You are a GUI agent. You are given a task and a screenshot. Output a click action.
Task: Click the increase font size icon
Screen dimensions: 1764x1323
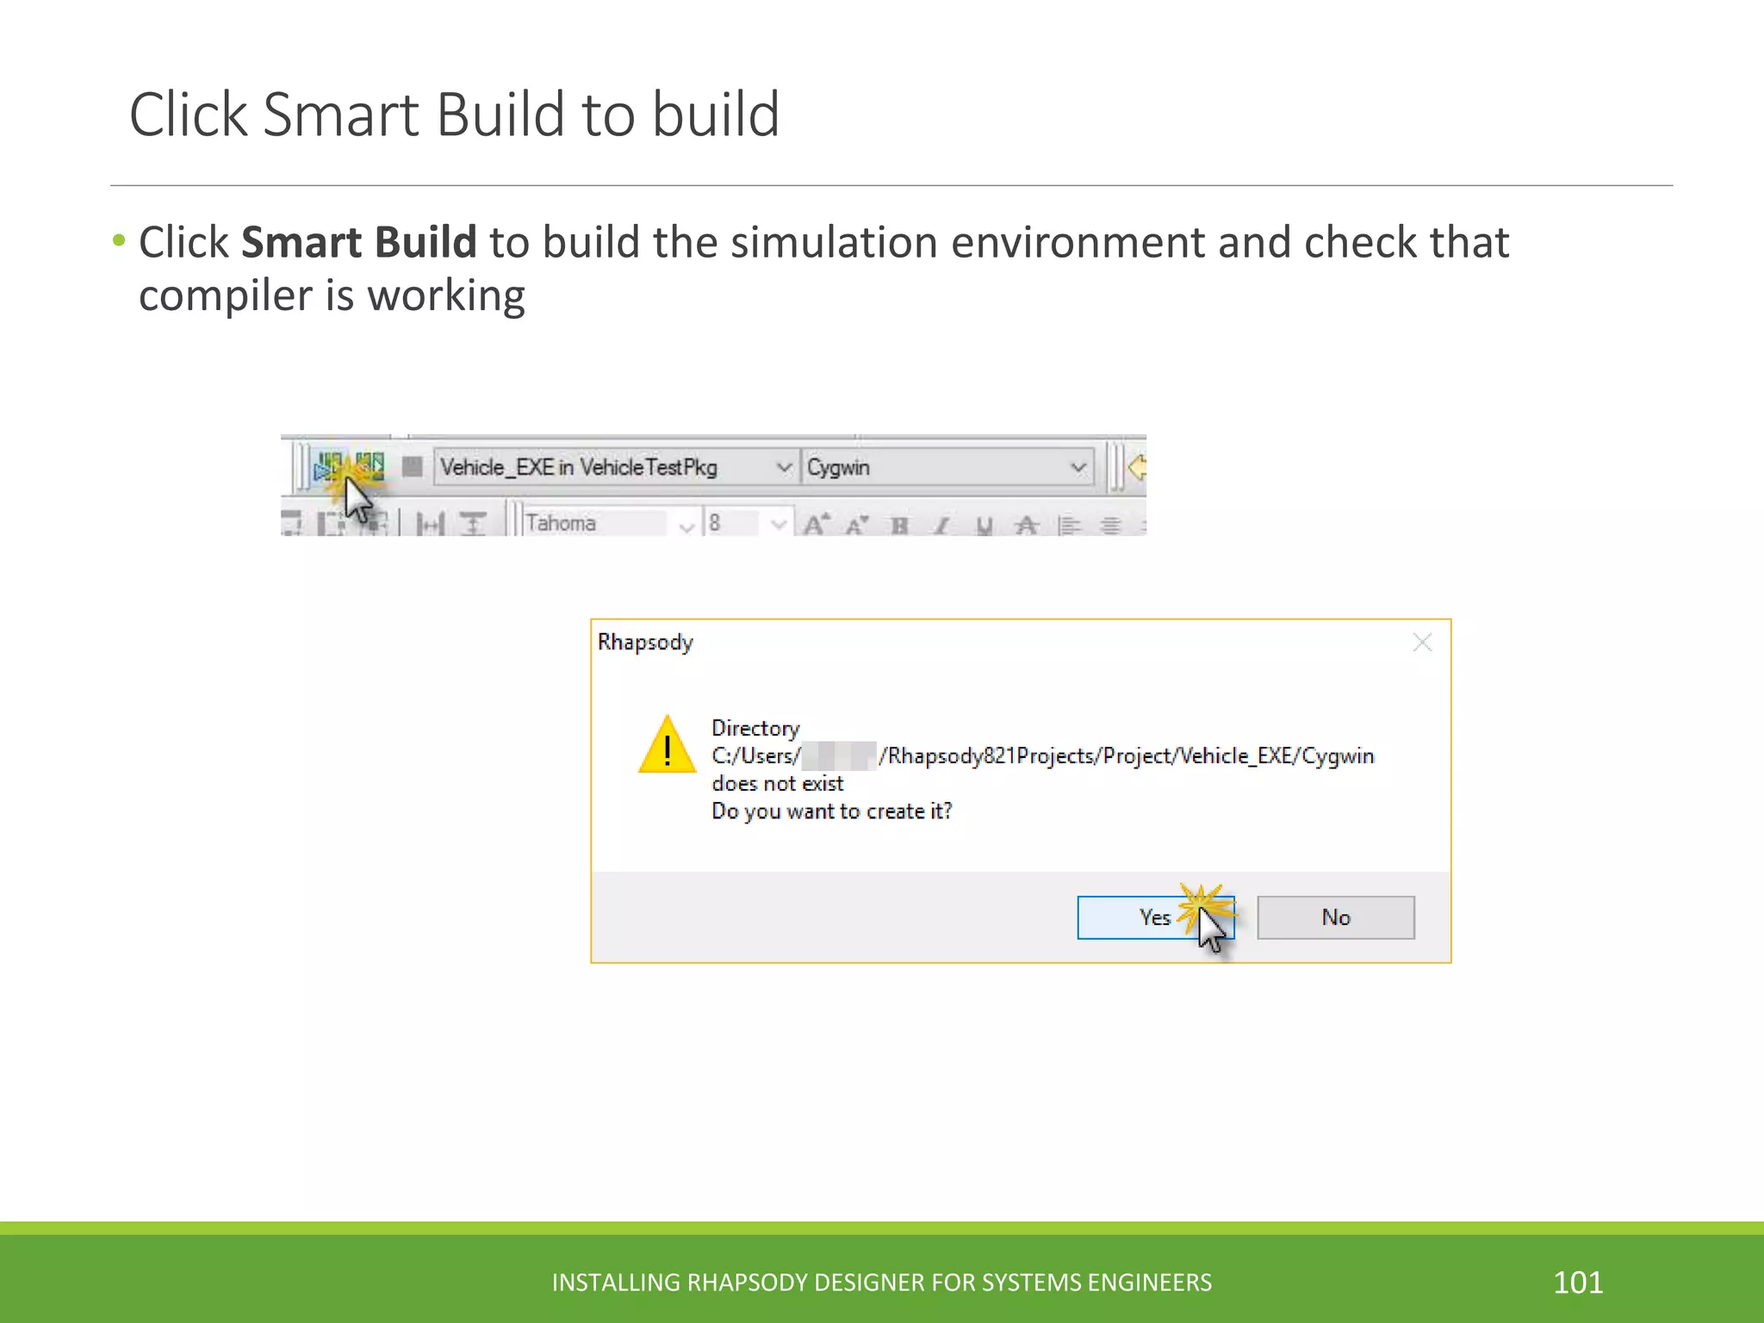[x=816, y=523]
